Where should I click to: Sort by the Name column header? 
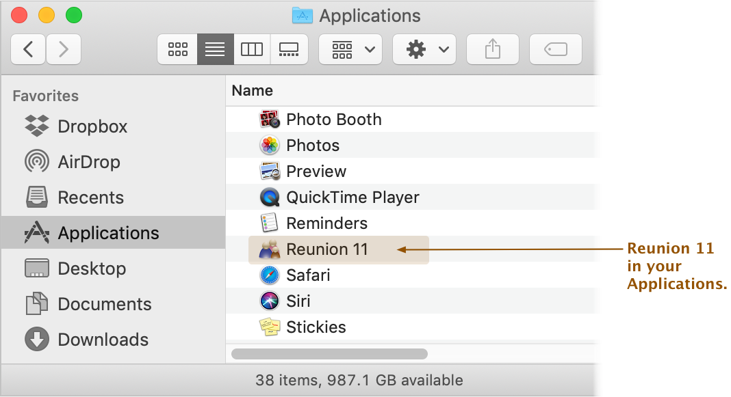click(x=252, y=90)
